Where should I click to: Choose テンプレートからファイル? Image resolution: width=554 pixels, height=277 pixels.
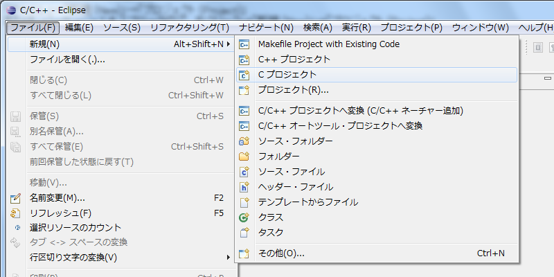tap(377, 202)
